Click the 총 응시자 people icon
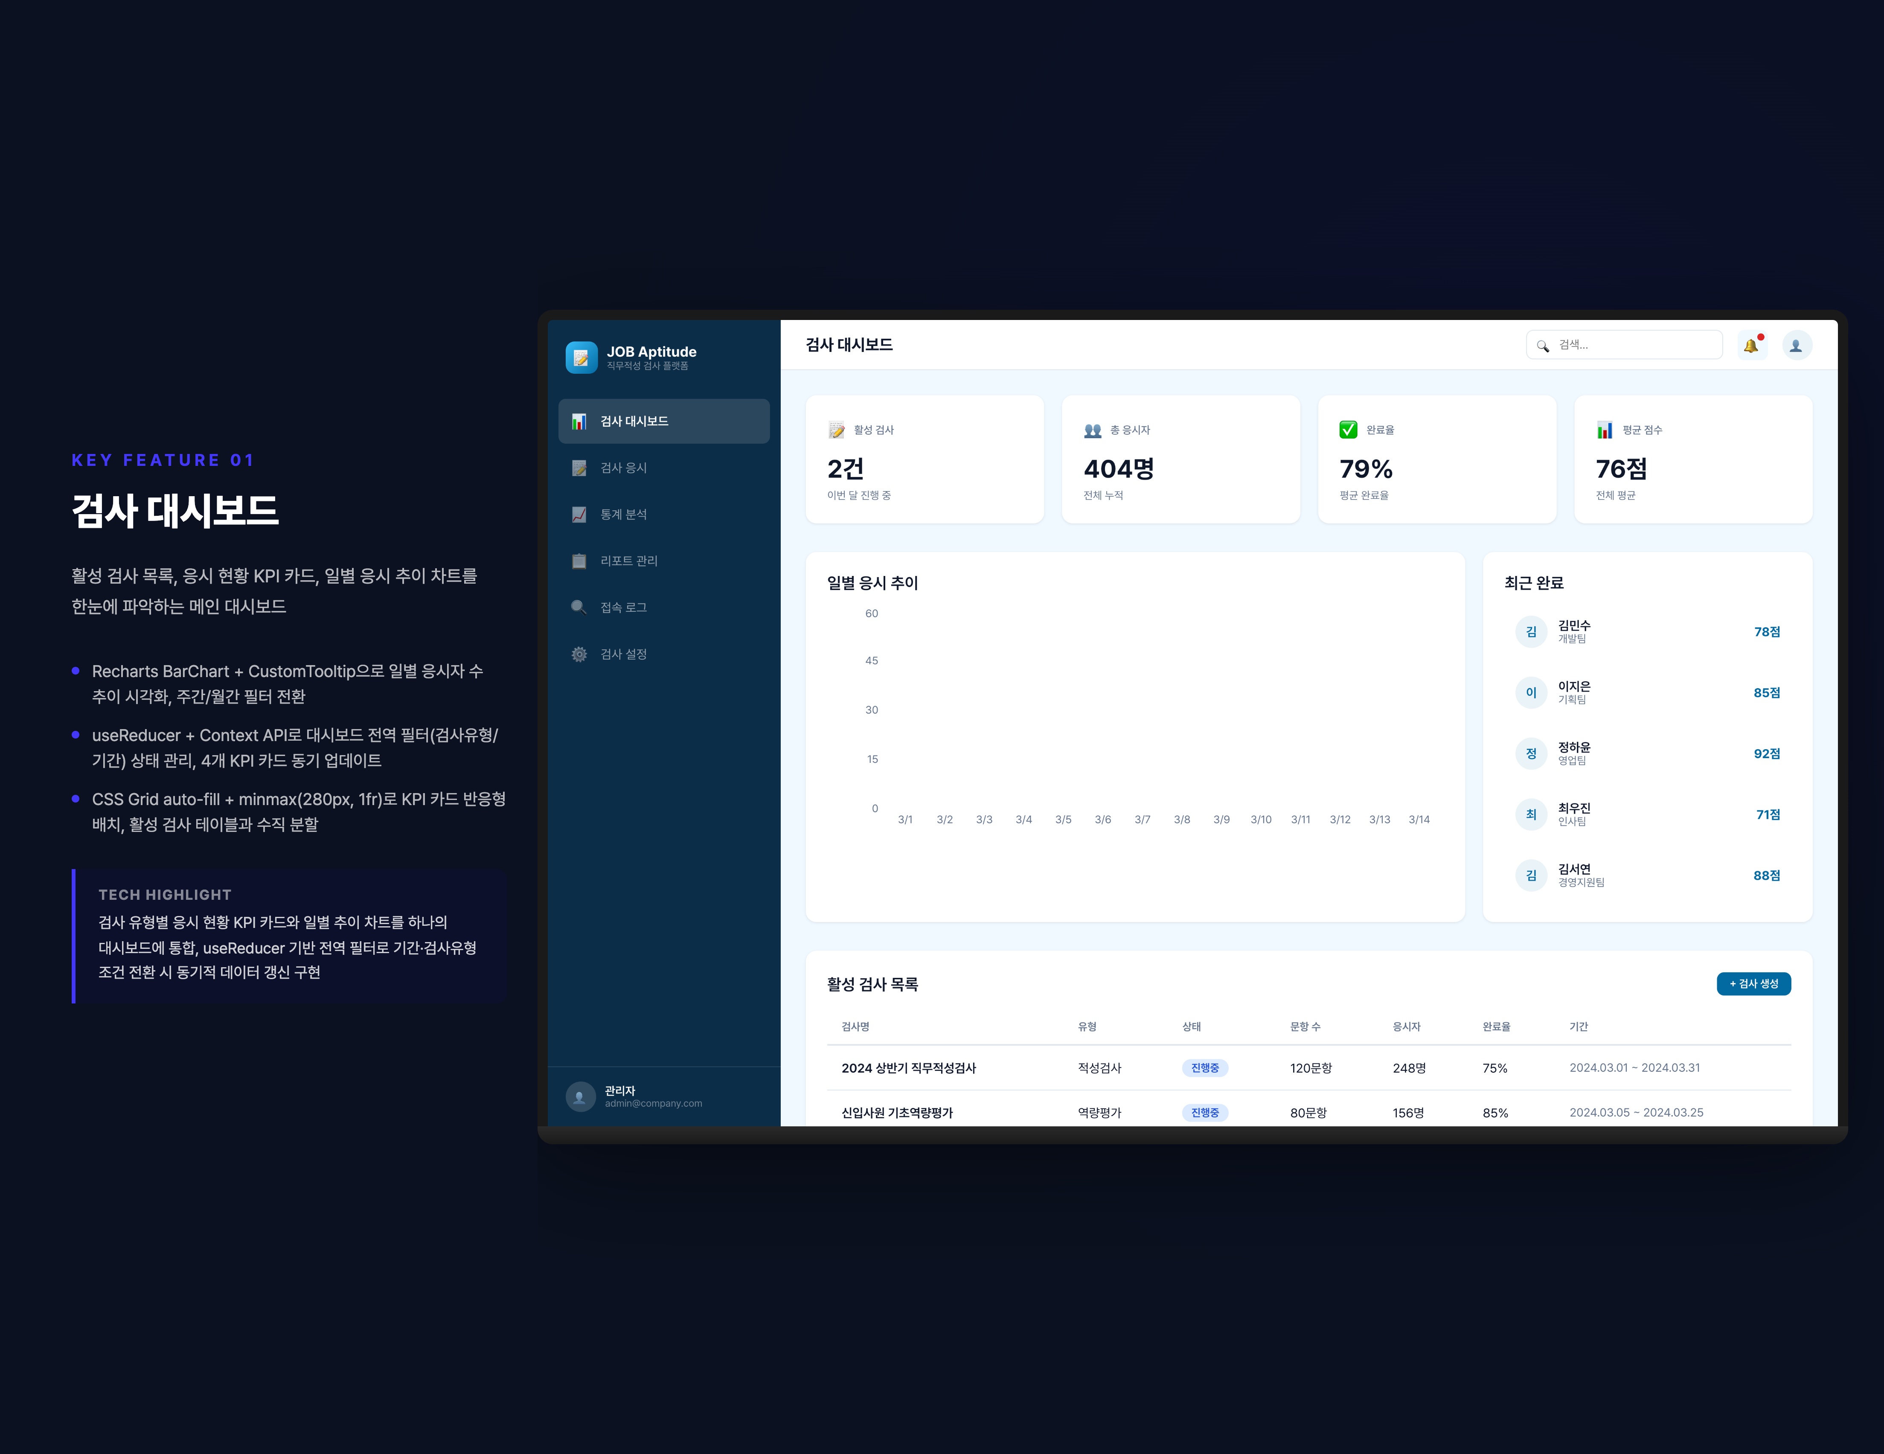The height and width of the screenshot is (1454, 1884). click(x=1092, y=430)
